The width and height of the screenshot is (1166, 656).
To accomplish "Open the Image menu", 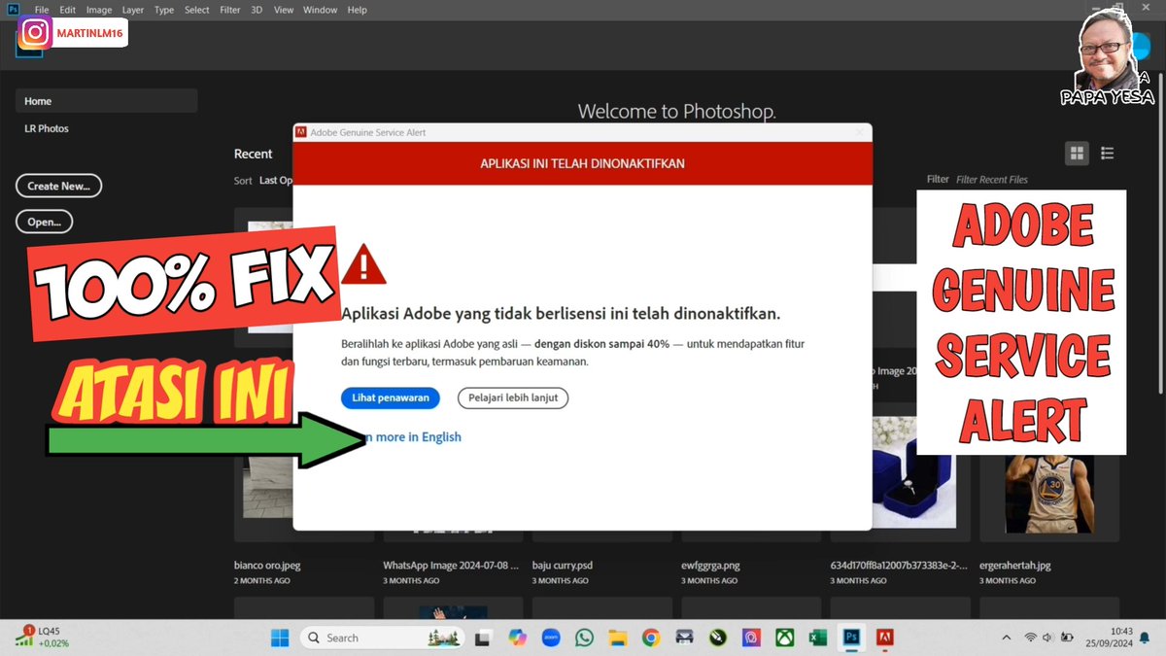I will [x=99, y=10].
